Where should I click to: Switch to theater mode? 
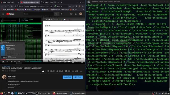[x=77, y=61]
